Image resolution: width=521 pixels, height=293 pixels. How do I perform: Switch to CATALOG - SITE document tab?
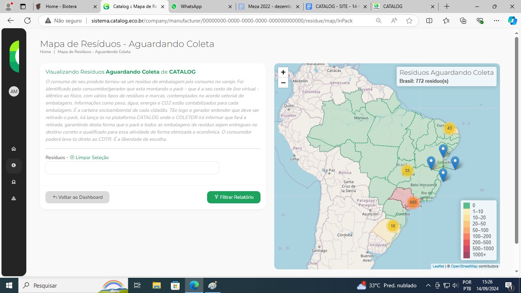tap(337, 6)
